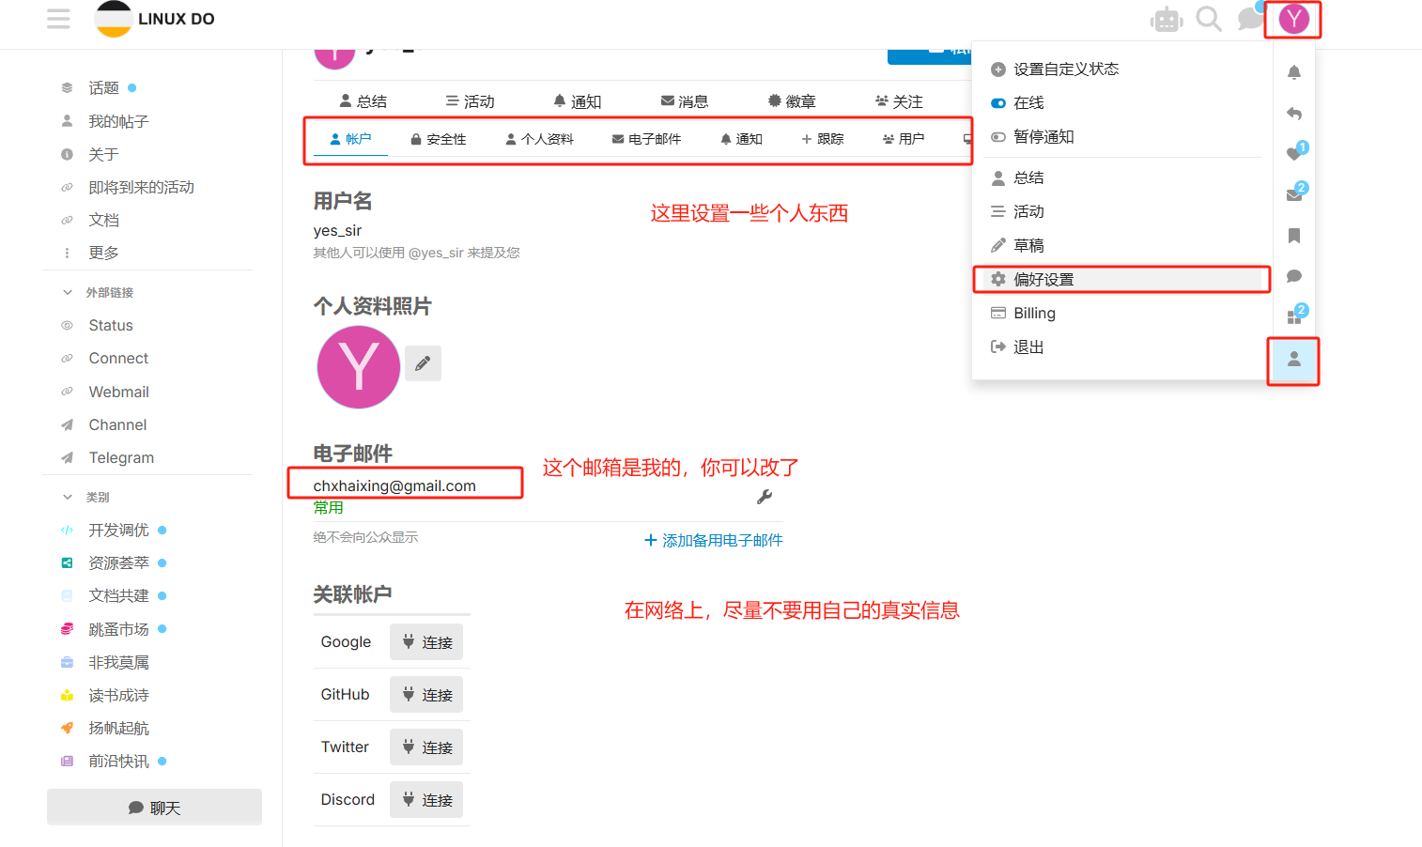
Task: Open the search magnifier in header
Action: click(x=1209, y=19)
